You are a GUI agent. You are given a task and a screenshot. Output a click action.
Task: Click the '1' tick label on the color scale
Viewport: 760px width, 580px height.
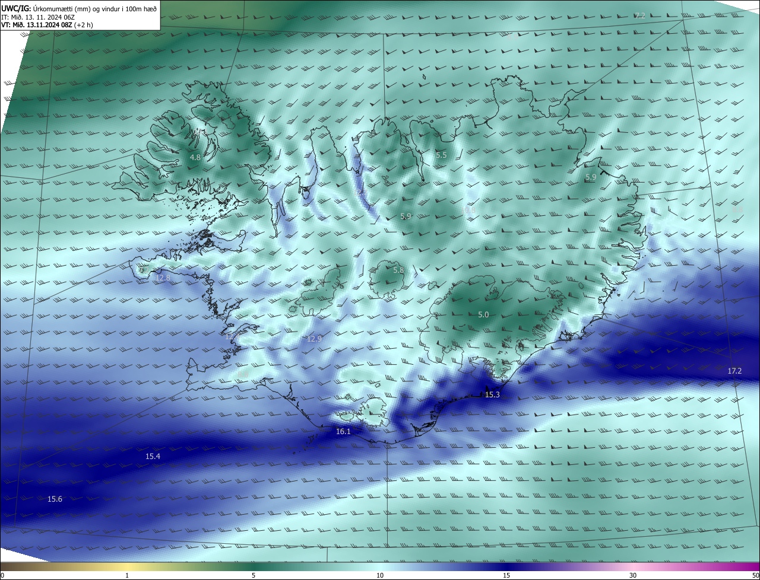[127, 576]
